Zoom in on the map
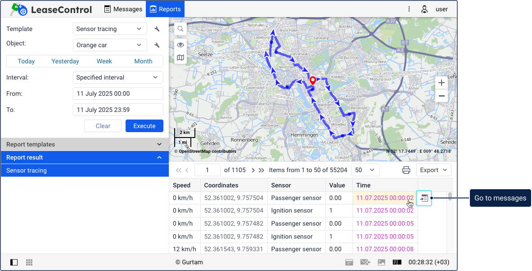The width and height of the screenshot is (532, 271). coord(442,83)
